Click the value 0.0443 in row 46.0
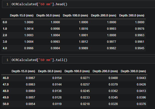This screenshot has height=109, width=155. click(141, 78)
